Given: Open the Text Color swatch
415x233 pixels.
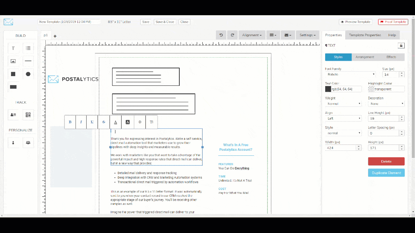Looking at the screenshot, I should tap(328, 89).
